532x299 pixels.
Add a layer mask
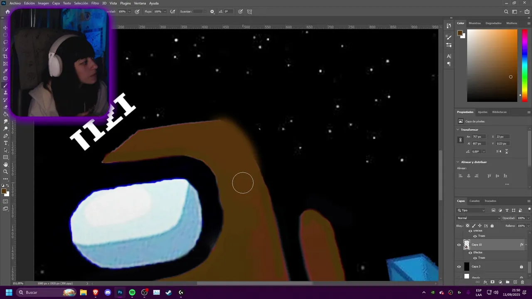(x=493, y=282)
